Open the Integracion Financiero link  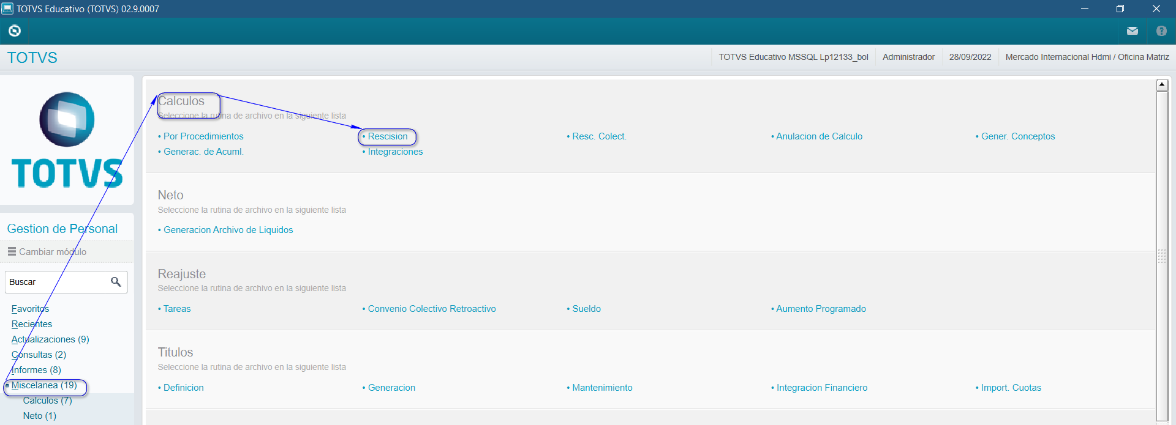821,388
